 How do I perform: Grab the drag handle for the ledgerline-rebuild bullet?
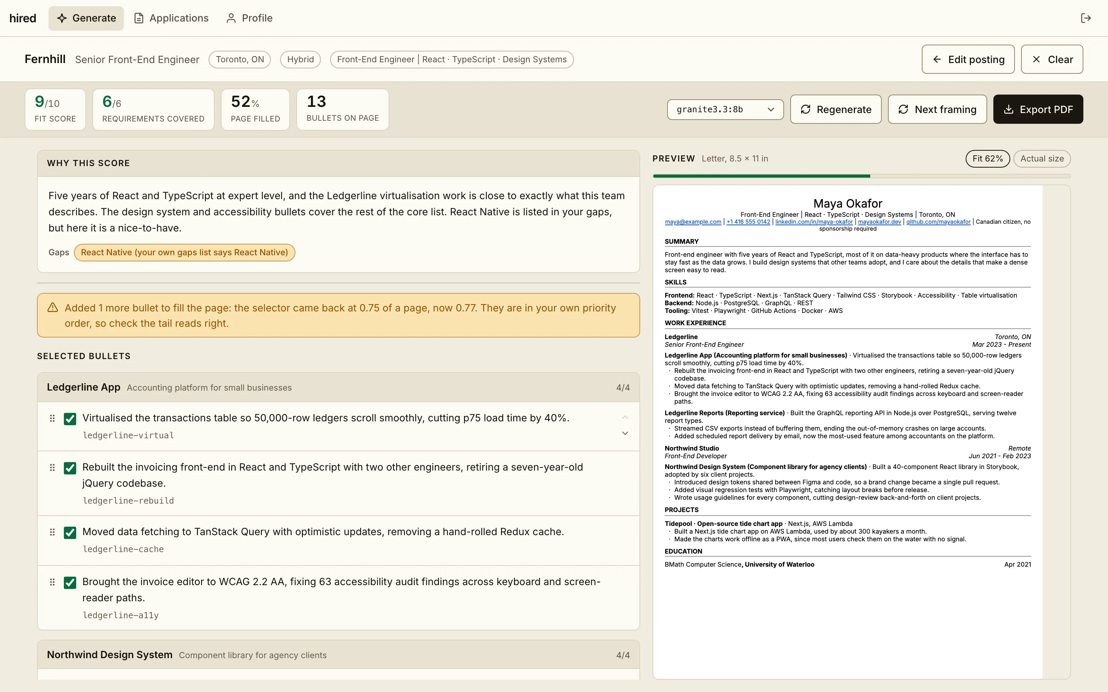tap(52, 468)
